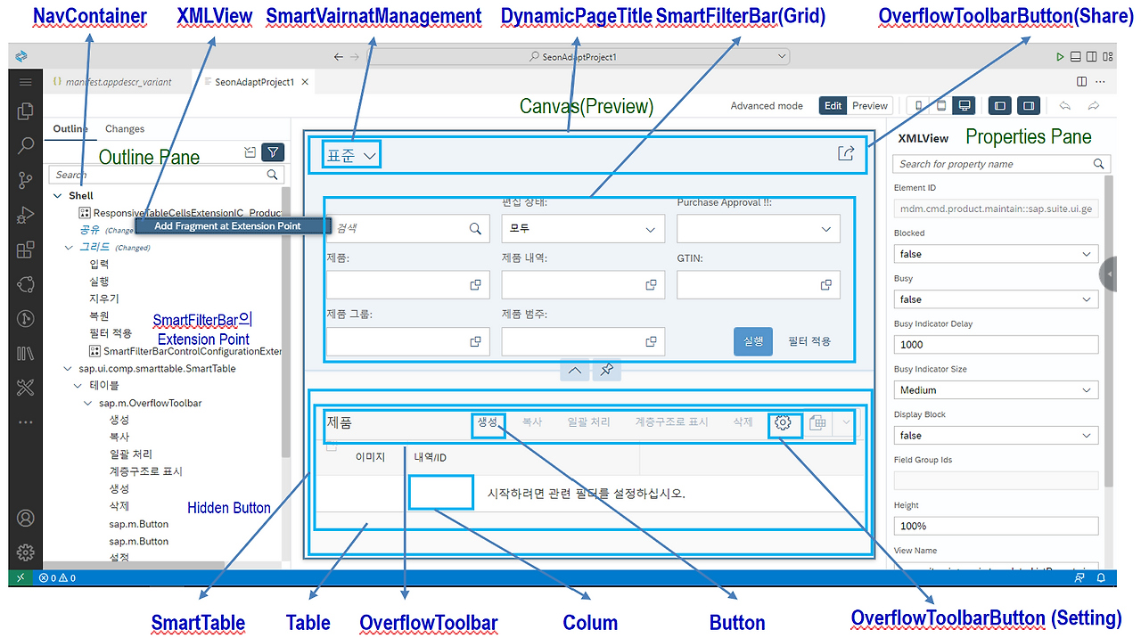Click the 실행 (Go) button
1141x638 pixels.
click(752, 341)
